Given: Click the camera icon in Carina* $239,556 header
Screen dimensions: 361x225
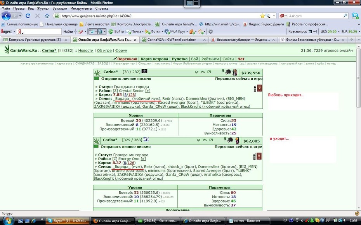Looking at the screenshot, I should click(x=228, y=72).
